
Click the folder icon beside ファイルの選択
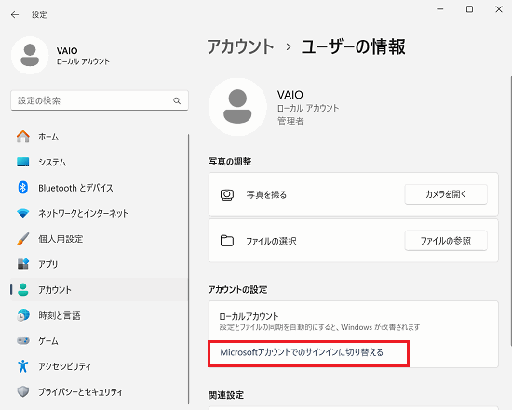[227, 241]
